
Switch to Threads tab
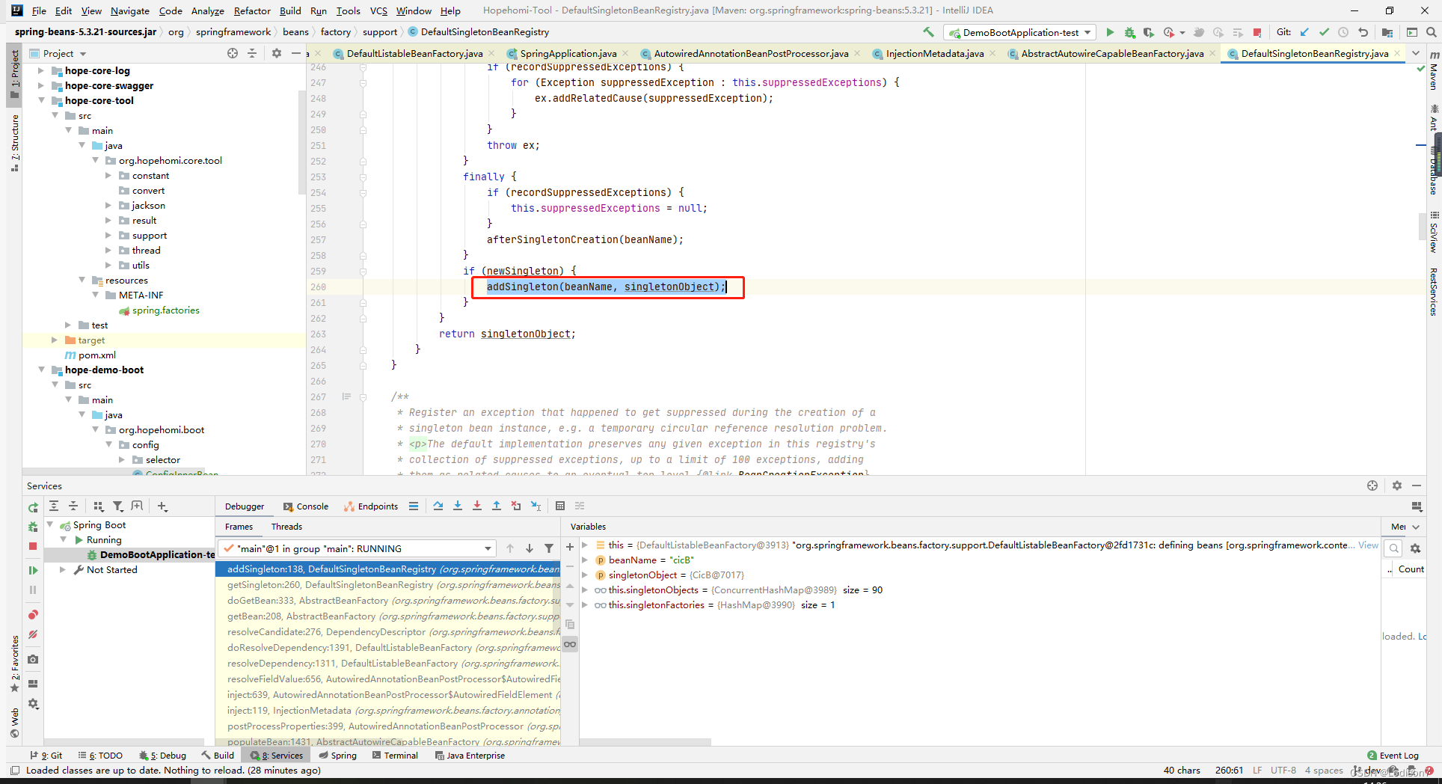[286, 527]
